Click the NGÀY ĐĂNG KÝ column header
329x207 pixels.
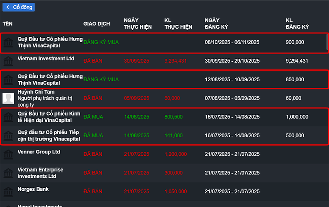click(216, 23)
